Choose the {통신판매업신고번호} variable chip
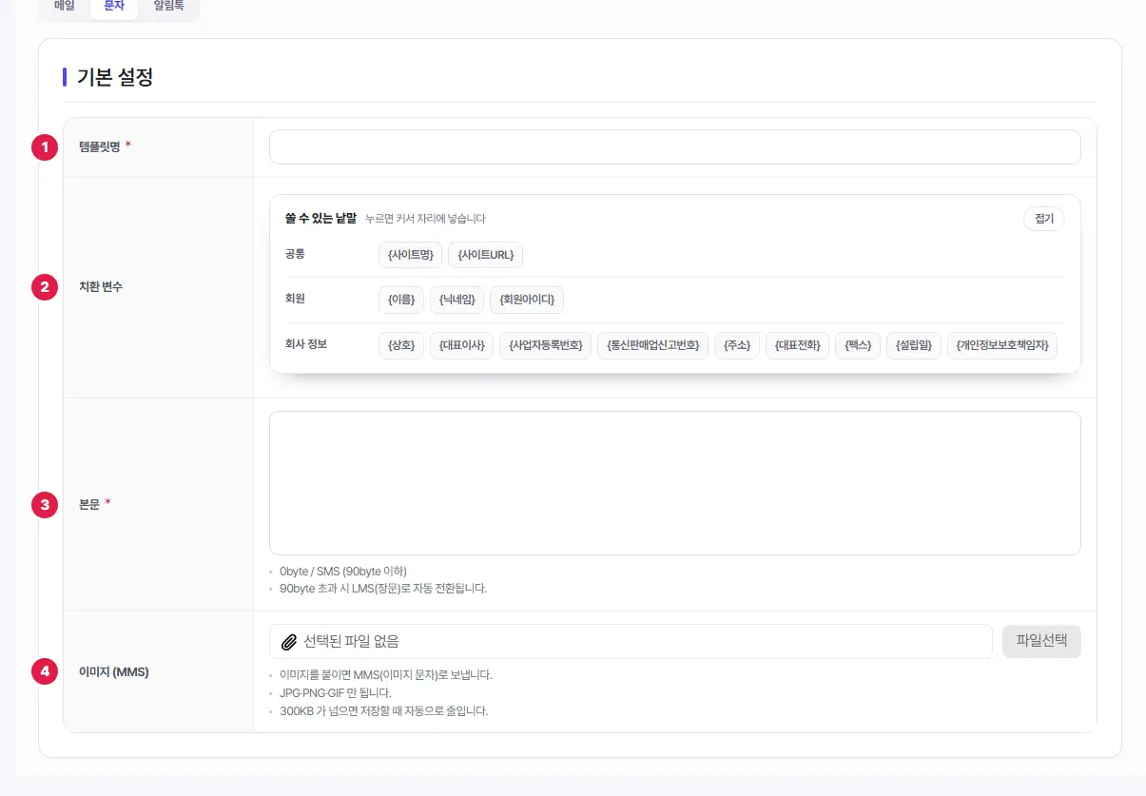The width and height of the screenshot is (1146, 796). tap(653, 345)
